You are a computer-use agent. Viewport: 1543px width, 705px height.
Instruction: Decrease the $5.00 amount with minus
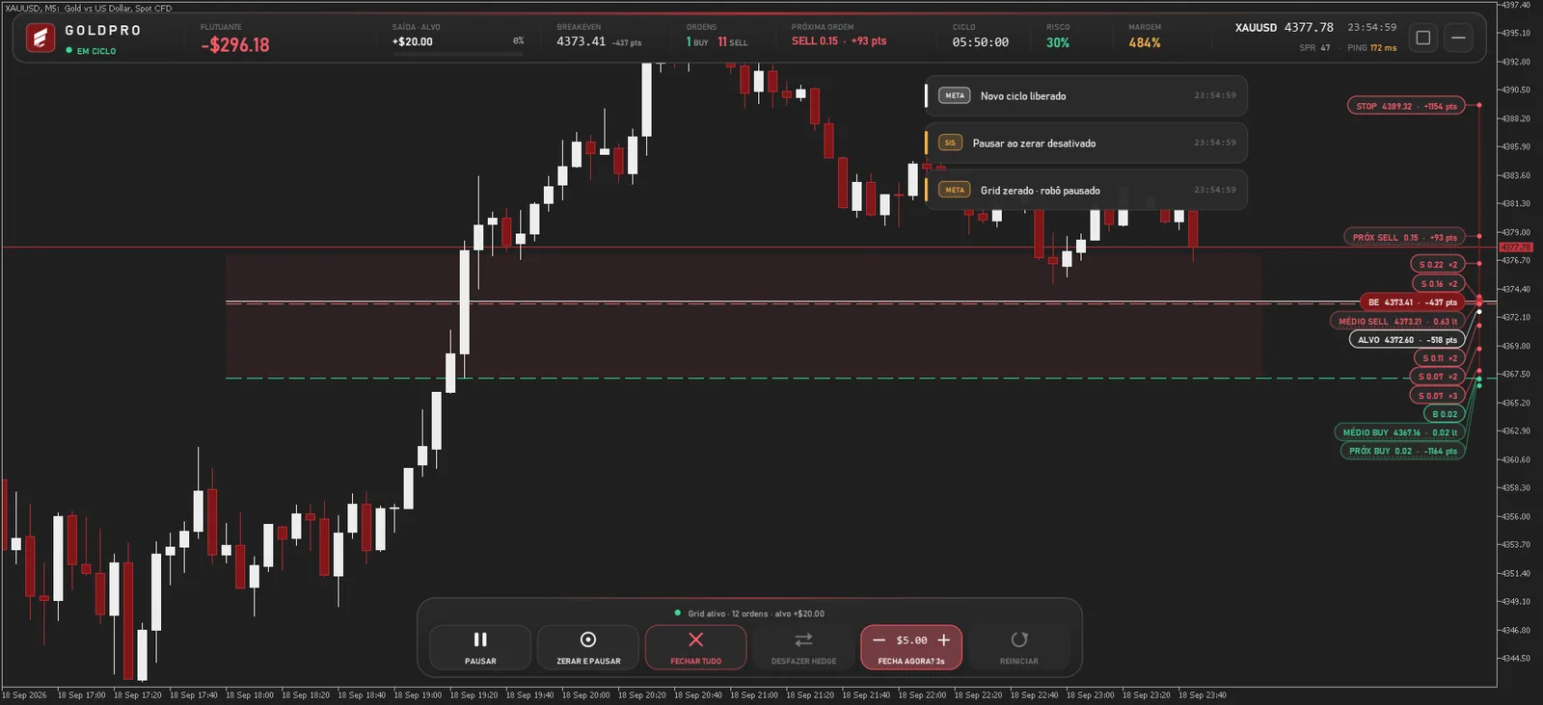click(879, 640)
